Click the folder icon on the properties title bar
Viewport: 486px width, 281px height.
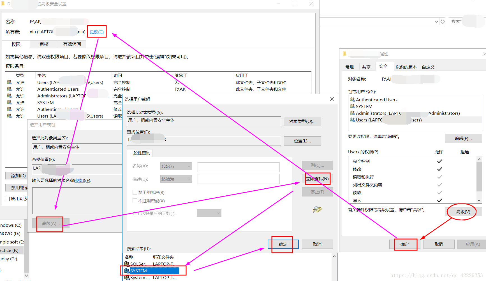(344, 53)
